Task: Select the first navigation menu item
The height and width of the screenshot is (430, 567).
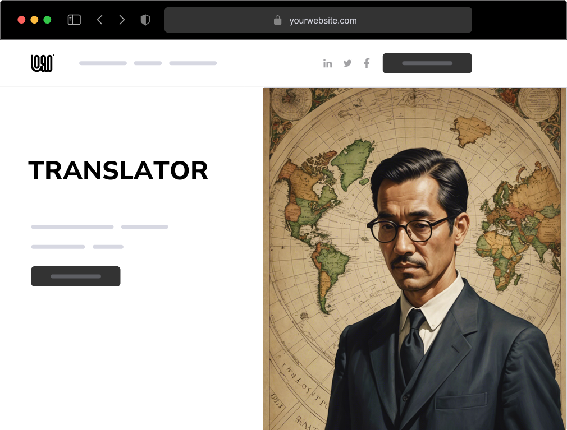Action: click(103, 63)
